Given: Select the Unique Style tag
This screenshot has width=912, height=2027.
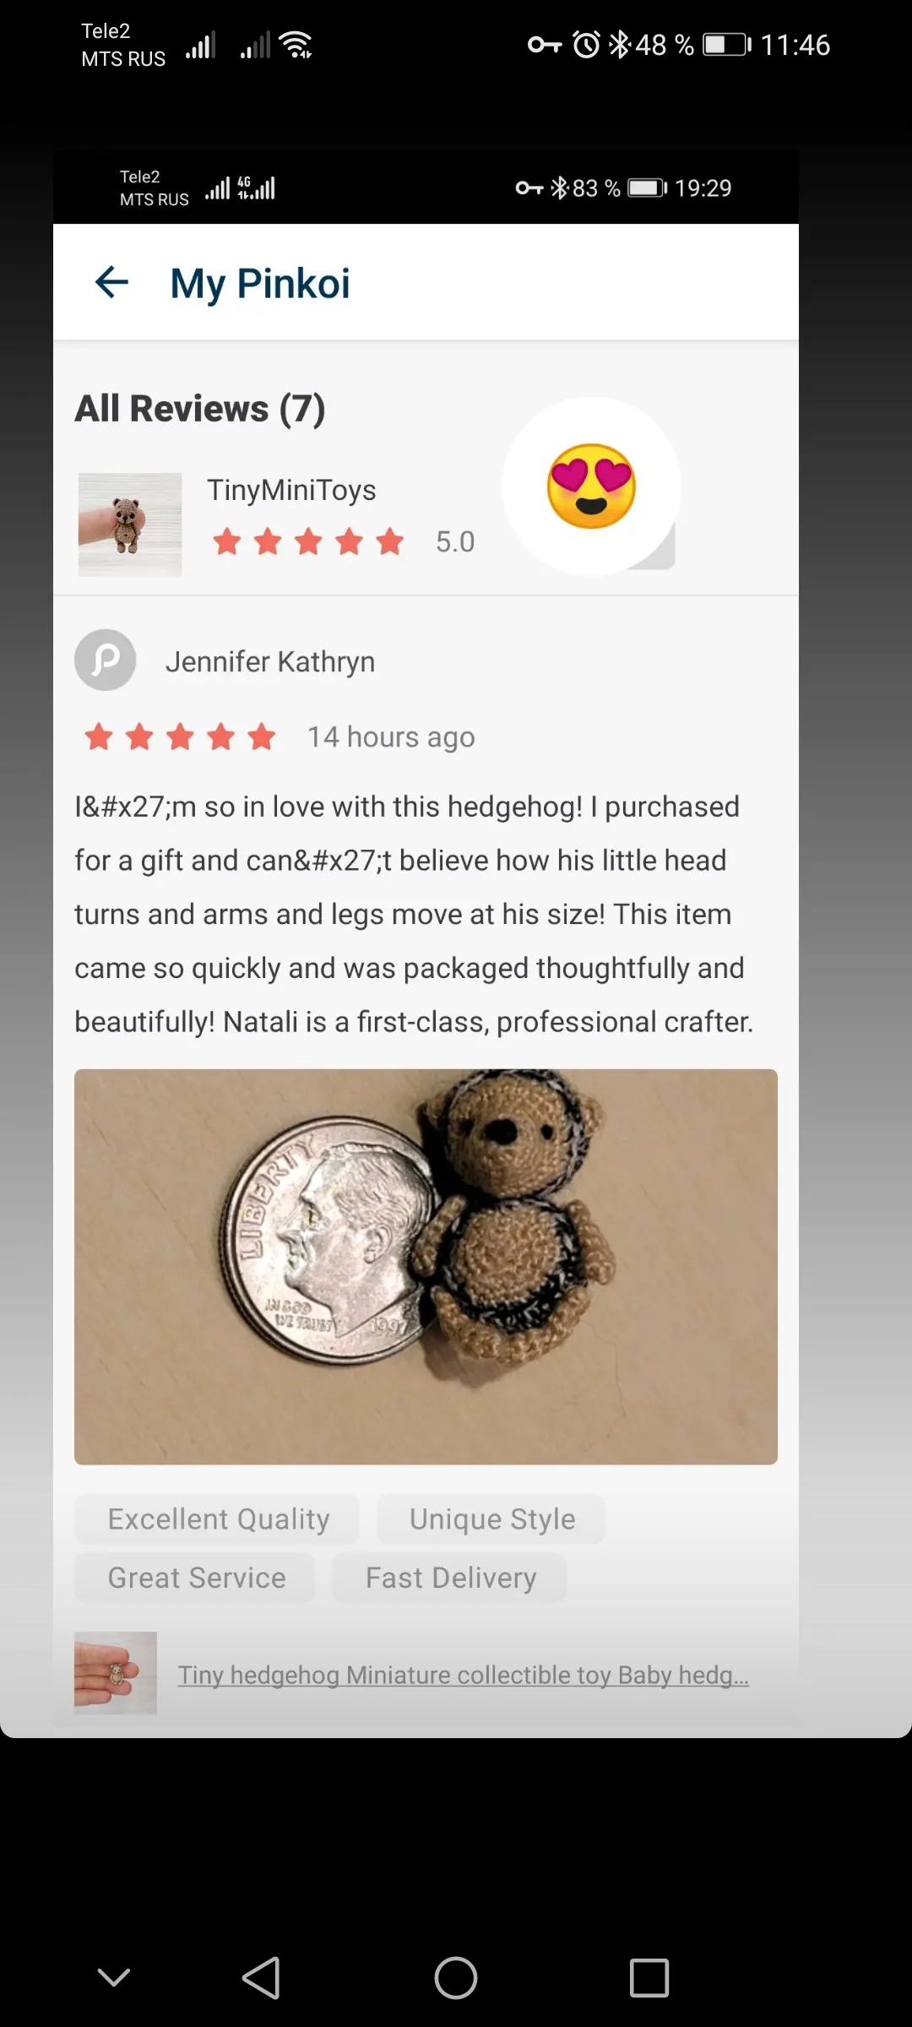Looking at the screenshot, I should pyautogui.click(x=491, y=1519).
